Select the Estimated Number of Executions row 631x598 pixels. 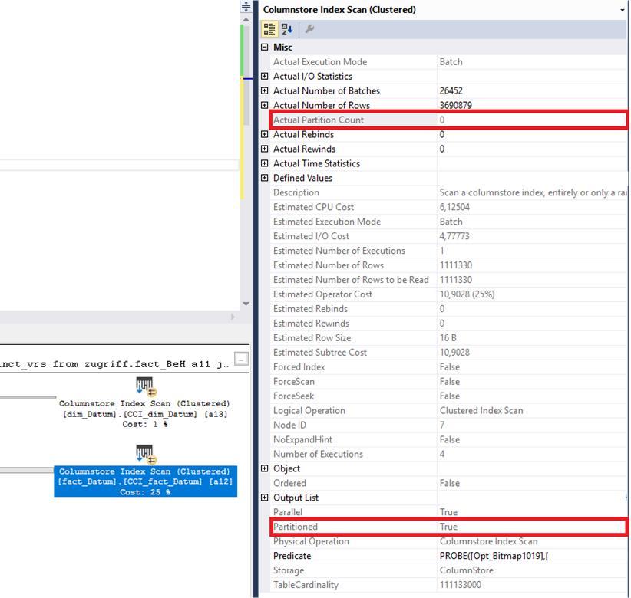pos(449,251)
